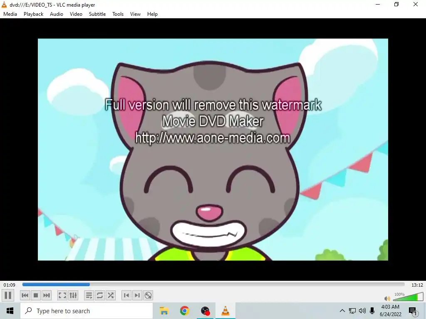Open the Windows Start menu
426x319 pixels.
[10, 311]
